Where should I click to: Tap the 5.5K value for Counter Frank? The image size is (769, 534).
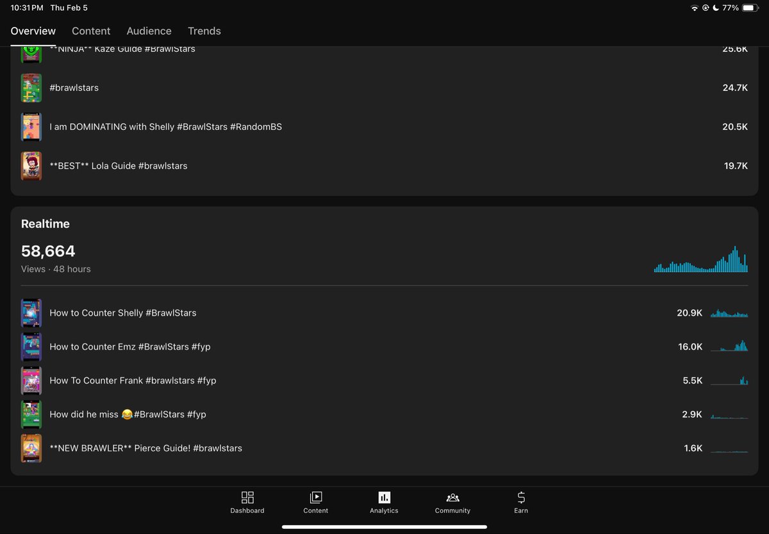(x=693, y=380)
